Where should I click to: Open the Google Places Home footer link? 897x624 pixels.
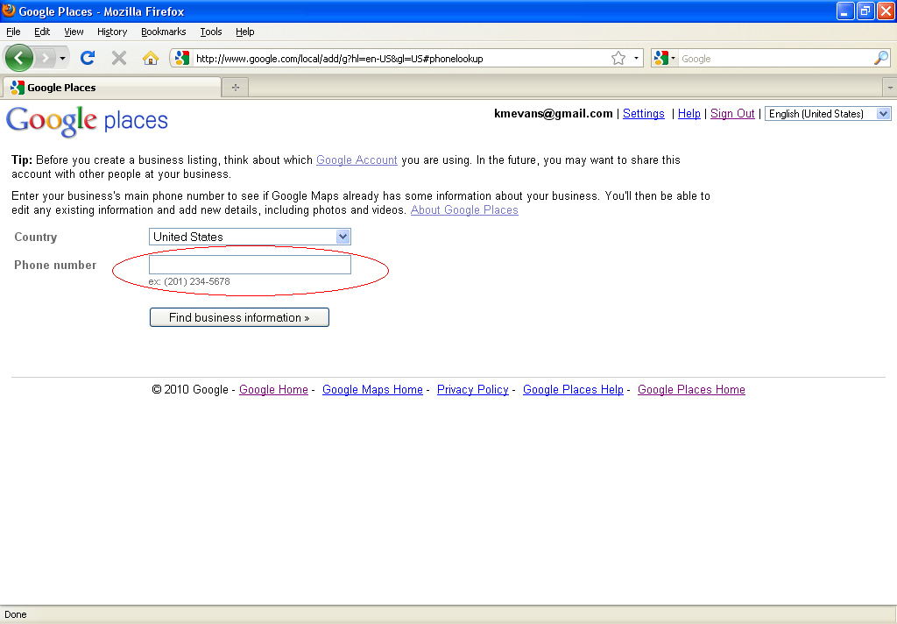(691, 389)
